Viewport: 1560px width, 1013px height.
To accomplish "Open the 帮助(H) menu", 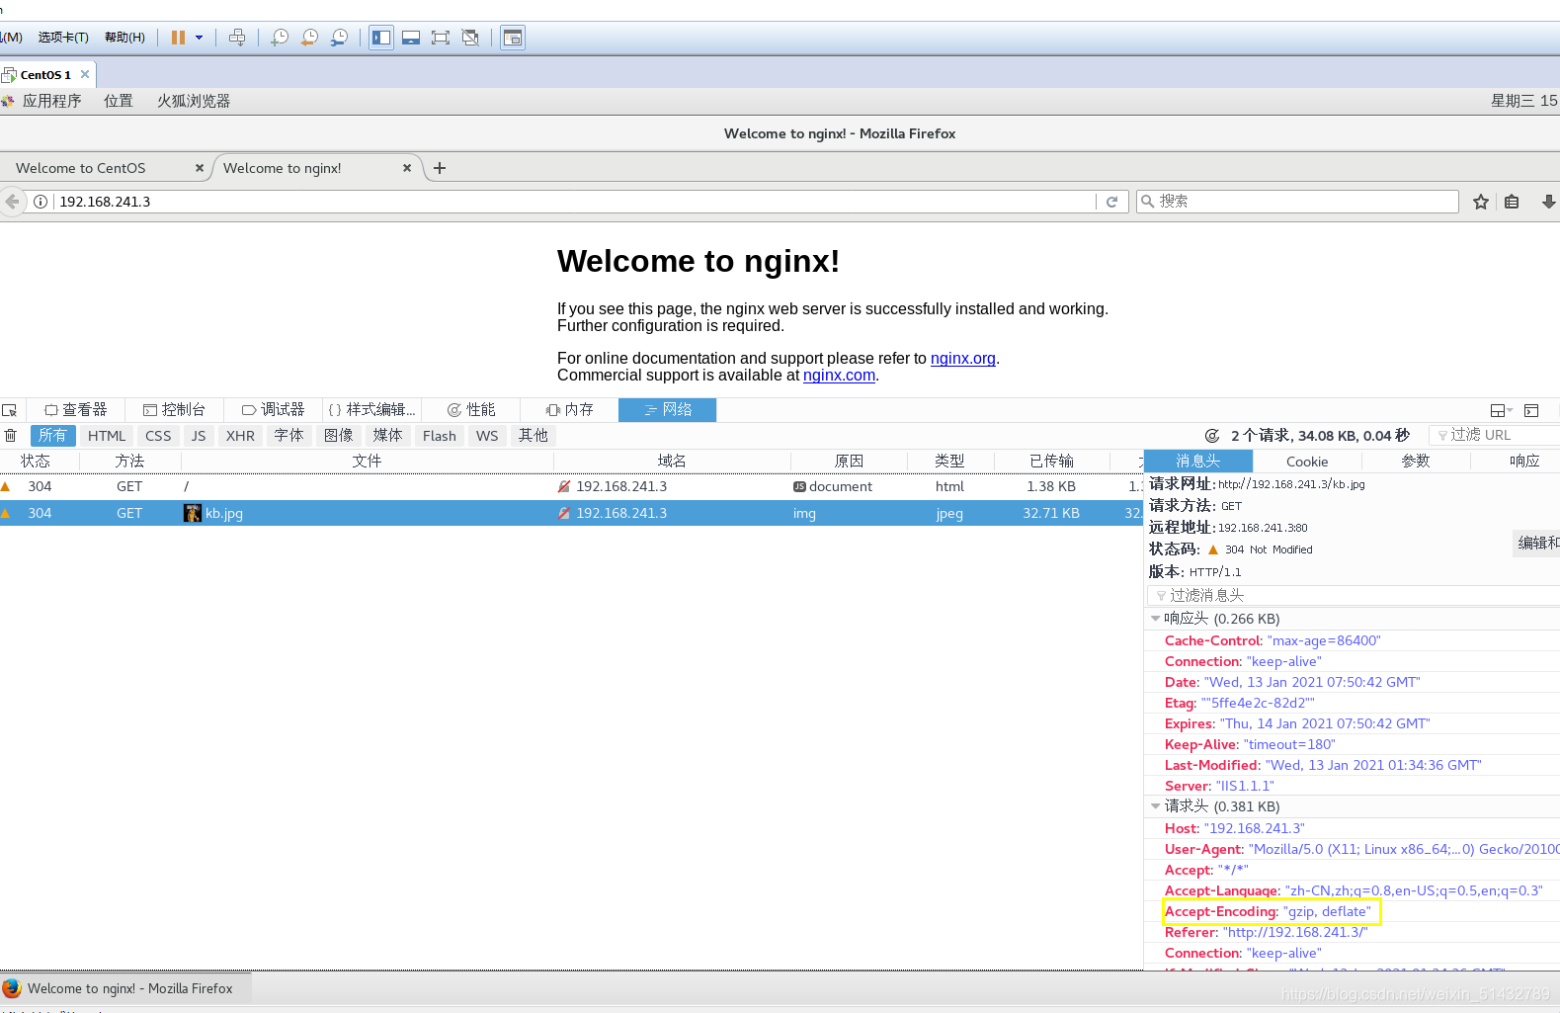I will (x=124, y=38).
